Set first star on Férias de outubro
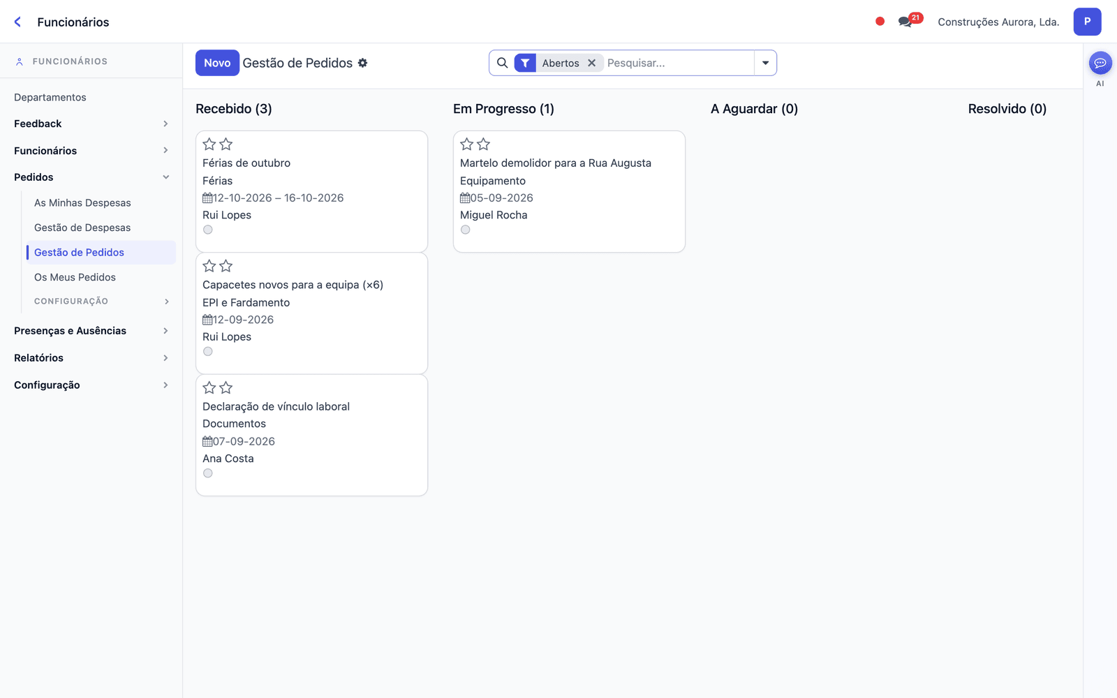 pos(209,144)
